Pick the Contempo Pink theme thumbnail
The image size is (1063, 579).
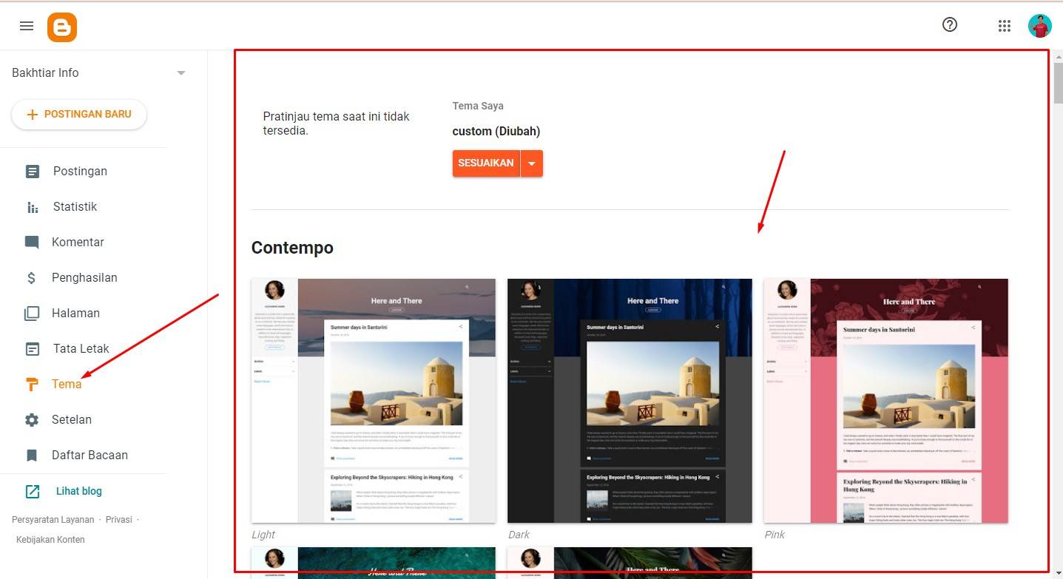885,401
